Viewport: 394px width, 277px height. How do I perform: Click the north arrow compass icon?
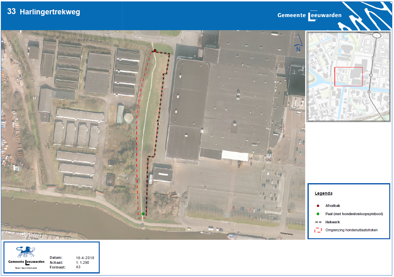coord(298,43)
